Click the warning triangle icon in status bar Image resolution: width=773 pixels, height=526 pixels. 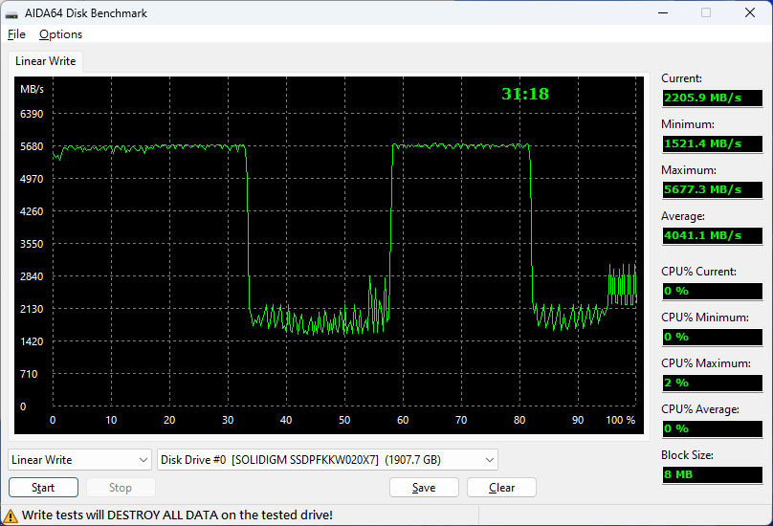pyautogui.click(x=10, y=516)
